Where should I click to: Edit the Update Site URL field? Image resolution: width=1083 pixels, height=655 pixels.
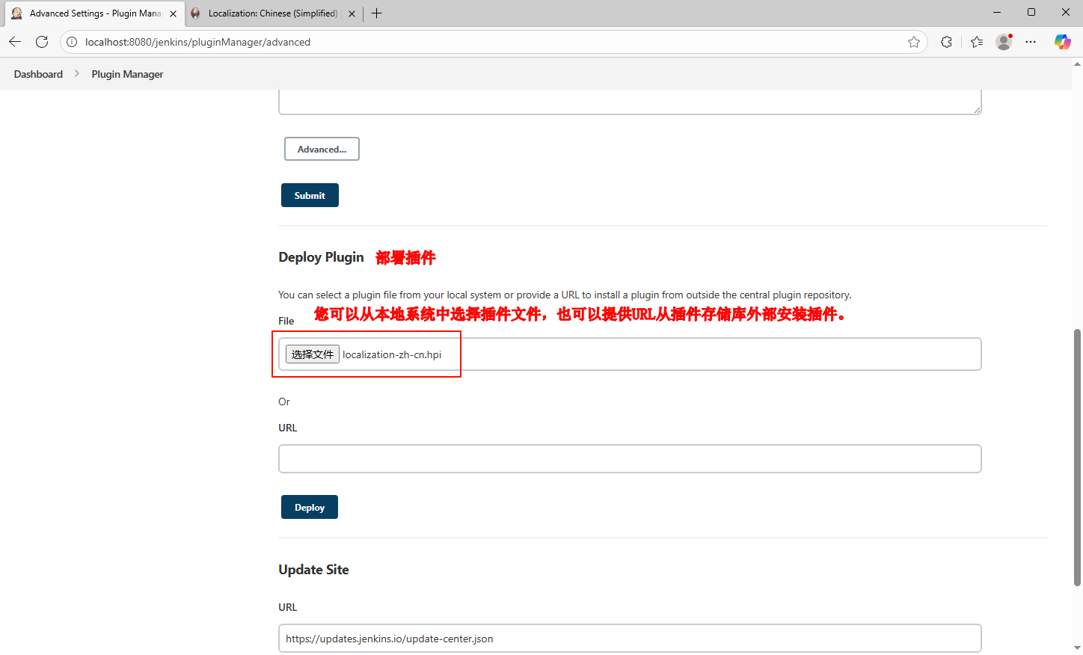(630, 639)
